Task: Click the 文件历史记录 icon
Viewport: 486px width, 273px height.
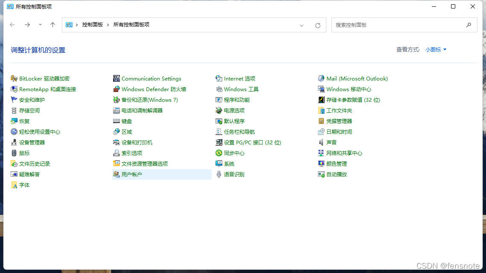Action: 14,164
